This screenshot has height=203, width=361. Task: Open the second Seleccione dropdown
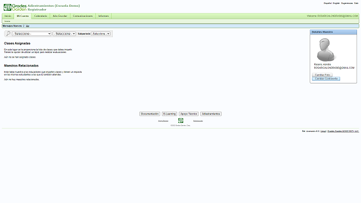point(64,34)
